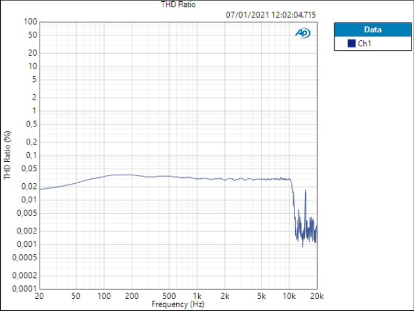Click the THD Ratio (%) vertical axis label
Screen dimensions: 414x311
pyautogui.click(x=7, y=155)
